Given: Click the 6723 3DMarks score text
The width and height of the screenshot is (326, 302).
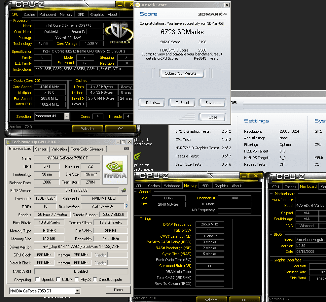Looking at the screenshot, I should pyautogui.click(x=182, y=32).
